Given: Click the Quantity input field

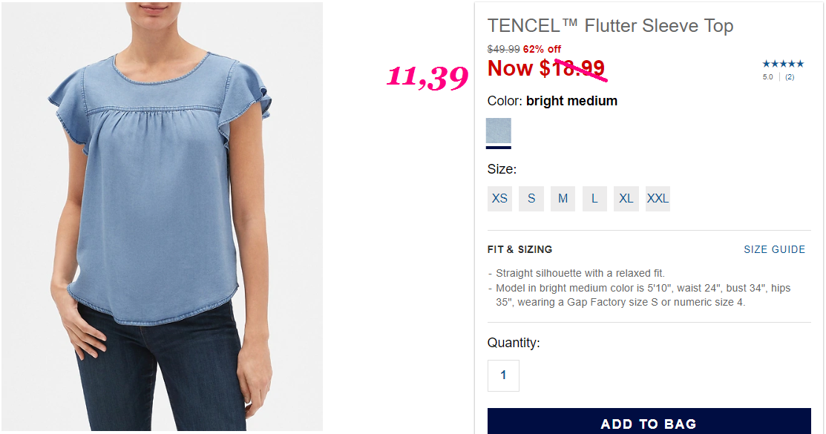Looking at the screenshot, I should click(x=503, y=375).
